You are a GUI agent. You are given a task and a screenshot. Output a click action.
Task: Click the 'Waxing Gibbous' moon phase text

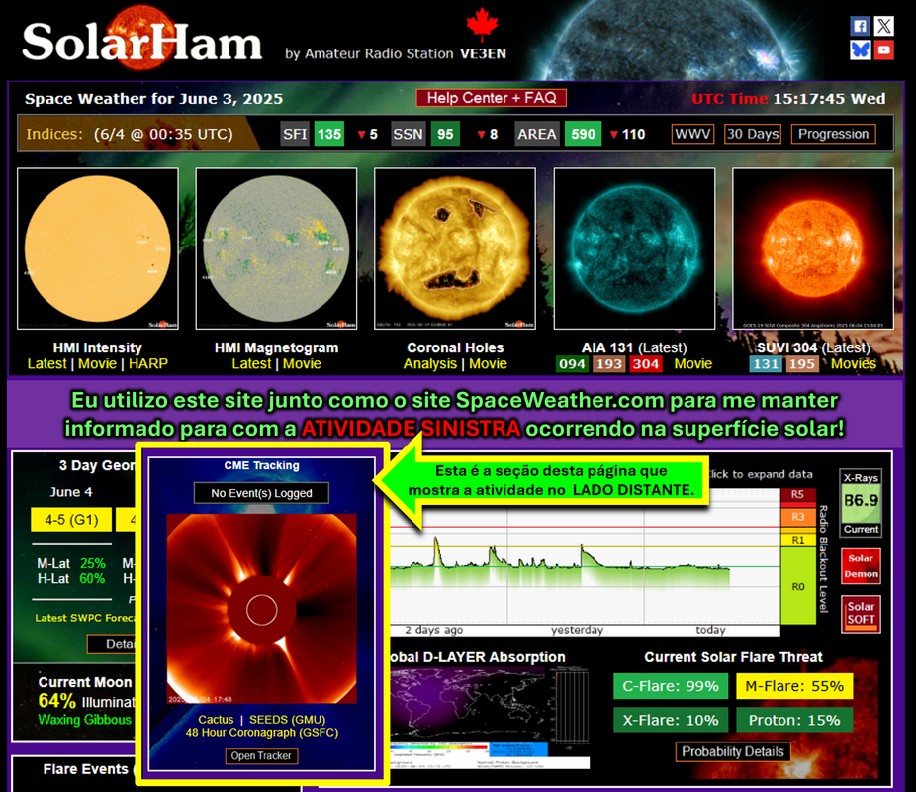point(85,720)
